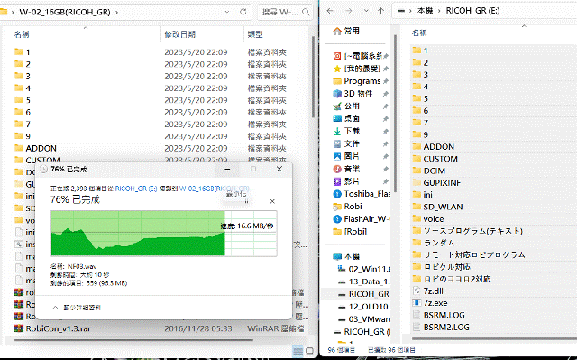
Task: Click the 圖片 pictures icon in the sidebar
Action: pos(337,156)
